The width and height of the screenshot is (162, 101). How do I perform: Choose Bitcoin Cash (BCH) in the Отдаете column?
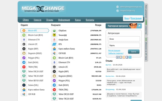tap(35, 35)
